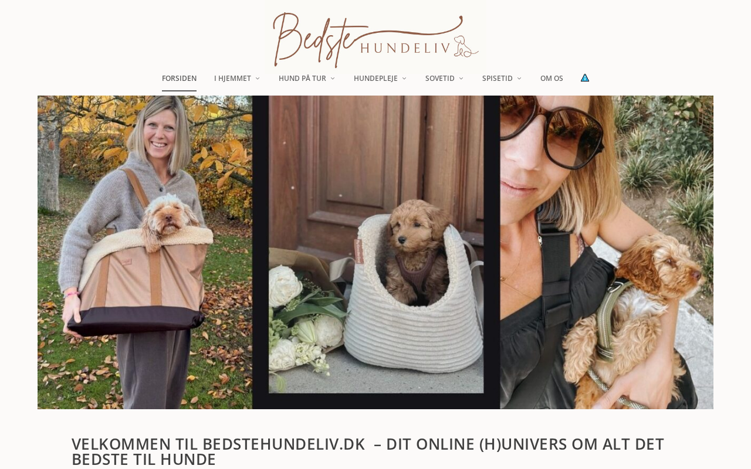Expand the SOVETID chevron arrow
Image resolution: width=751 pixels, height=469 pixels.
point(461,79)
